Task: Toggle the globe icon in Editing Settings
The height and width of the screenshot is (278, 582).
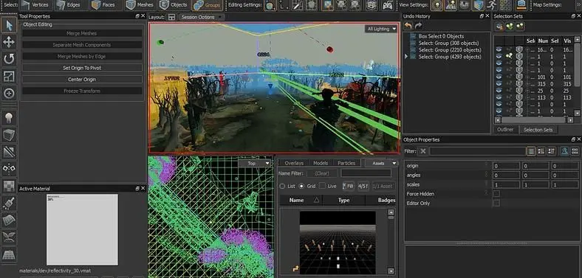Action: click(270, 5)
